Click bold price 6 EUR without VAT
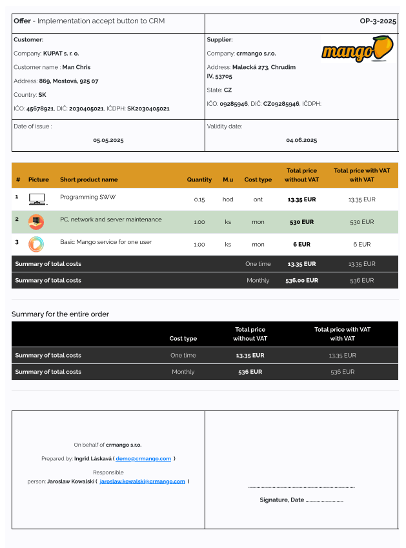The image size is (406, 548). click(x=301, y=244)
